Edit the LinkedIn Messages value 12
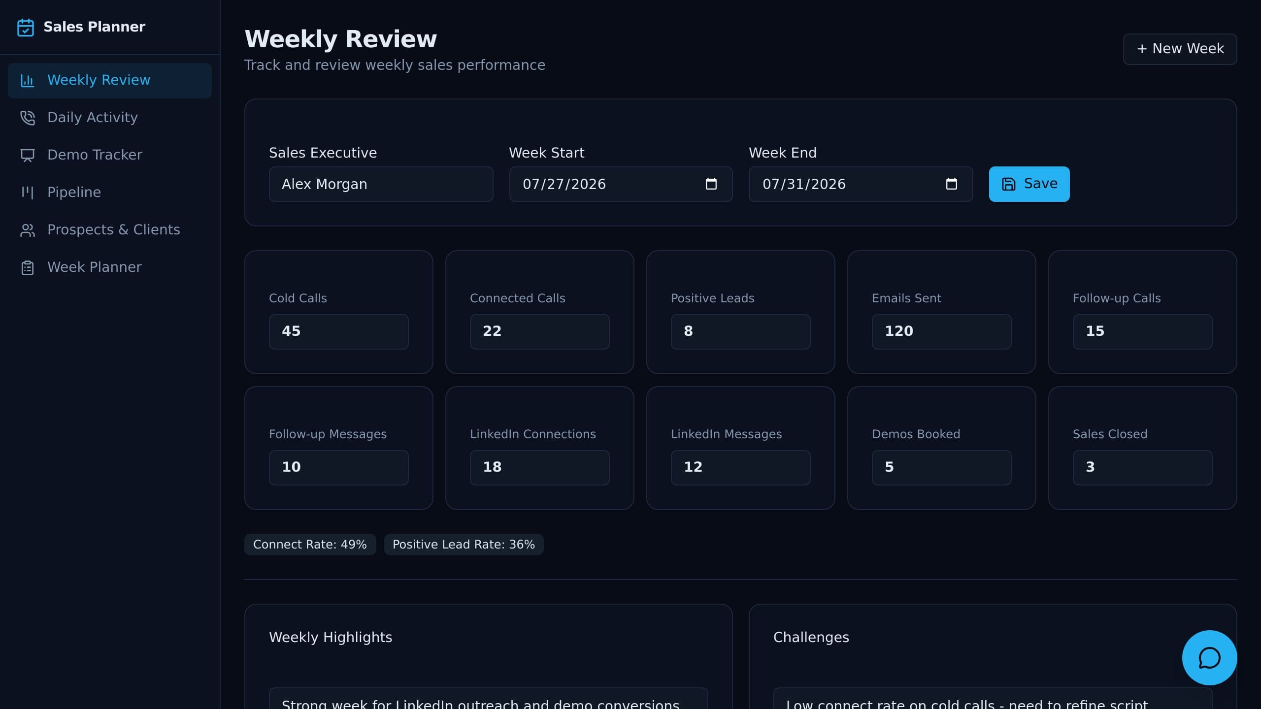Viewport: 1261px width, 709px height. click(740, 467)
